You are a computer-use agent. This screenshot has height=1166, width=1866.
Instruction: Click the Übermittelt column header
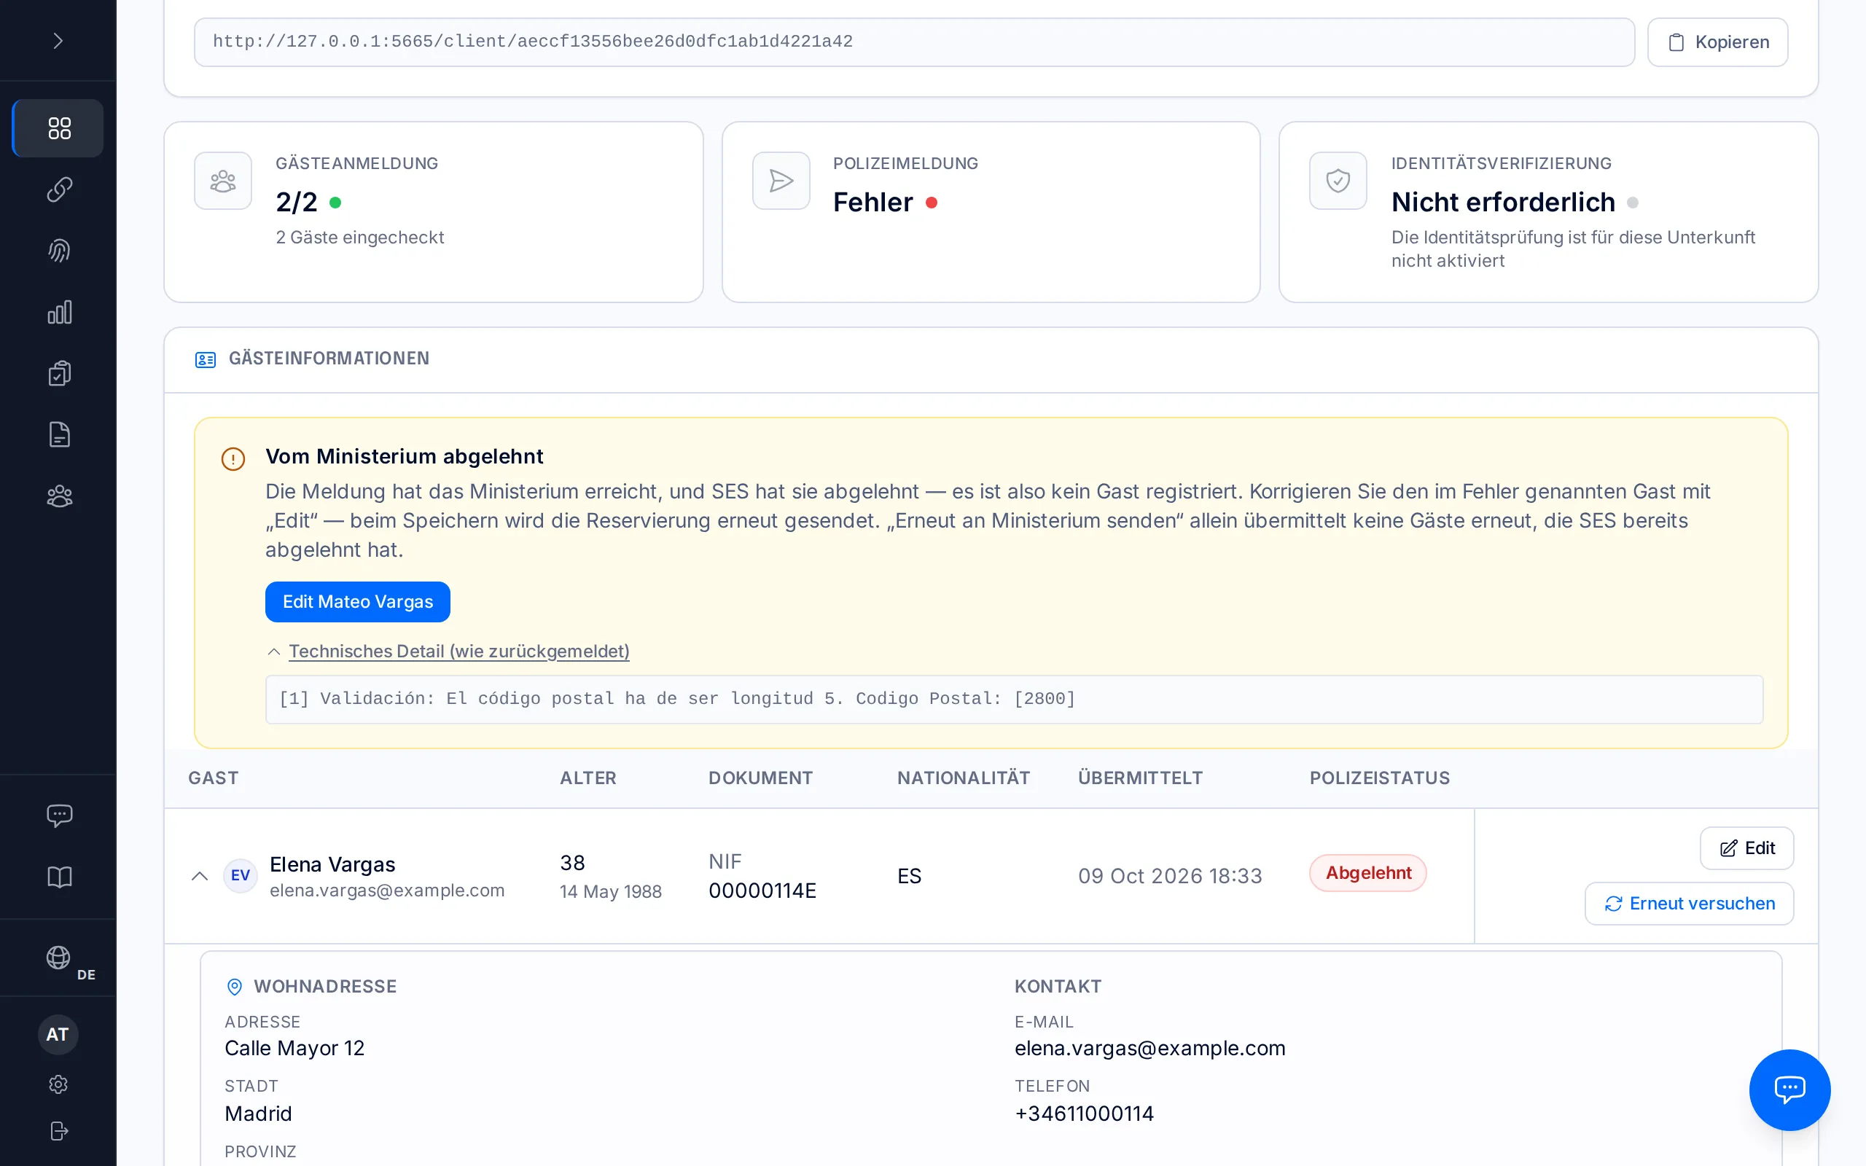pos(1140,778)
